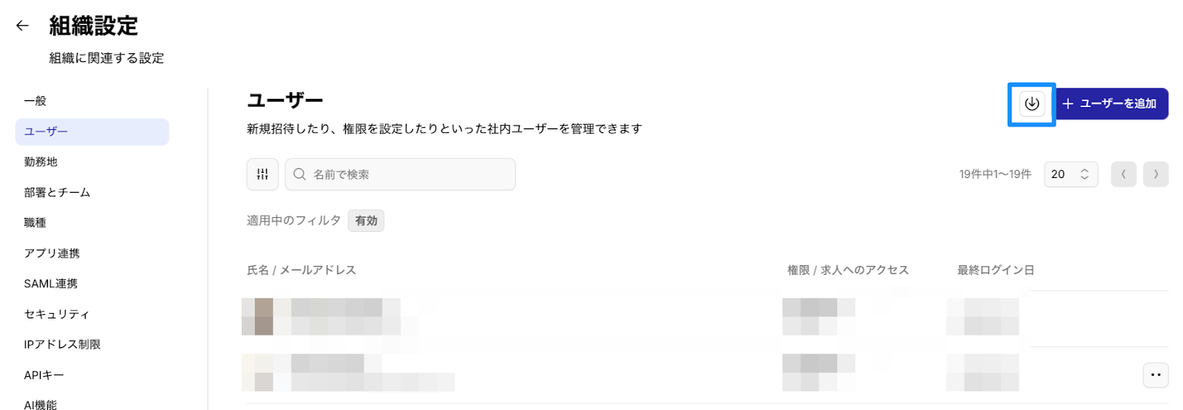Open 職種 in sidebar
This screenshot has width=1183, height=410.
(35, 222)
